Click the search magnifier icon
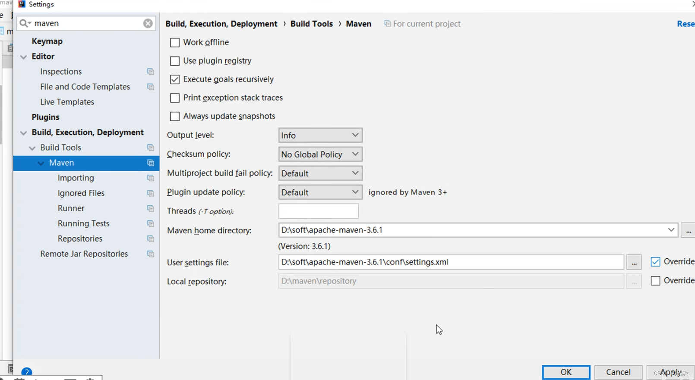The width and height of the screenshot is (695, 380). pyautogui.click(x=25, y=23)
